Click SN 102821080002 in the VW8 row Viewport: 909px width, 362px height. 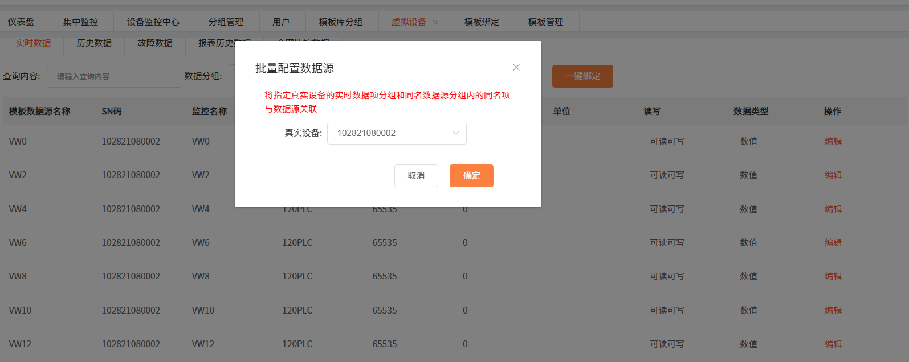131,276
